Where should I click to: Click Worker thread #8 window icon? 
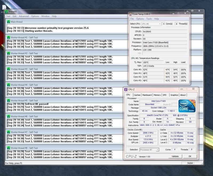(9, 148)
